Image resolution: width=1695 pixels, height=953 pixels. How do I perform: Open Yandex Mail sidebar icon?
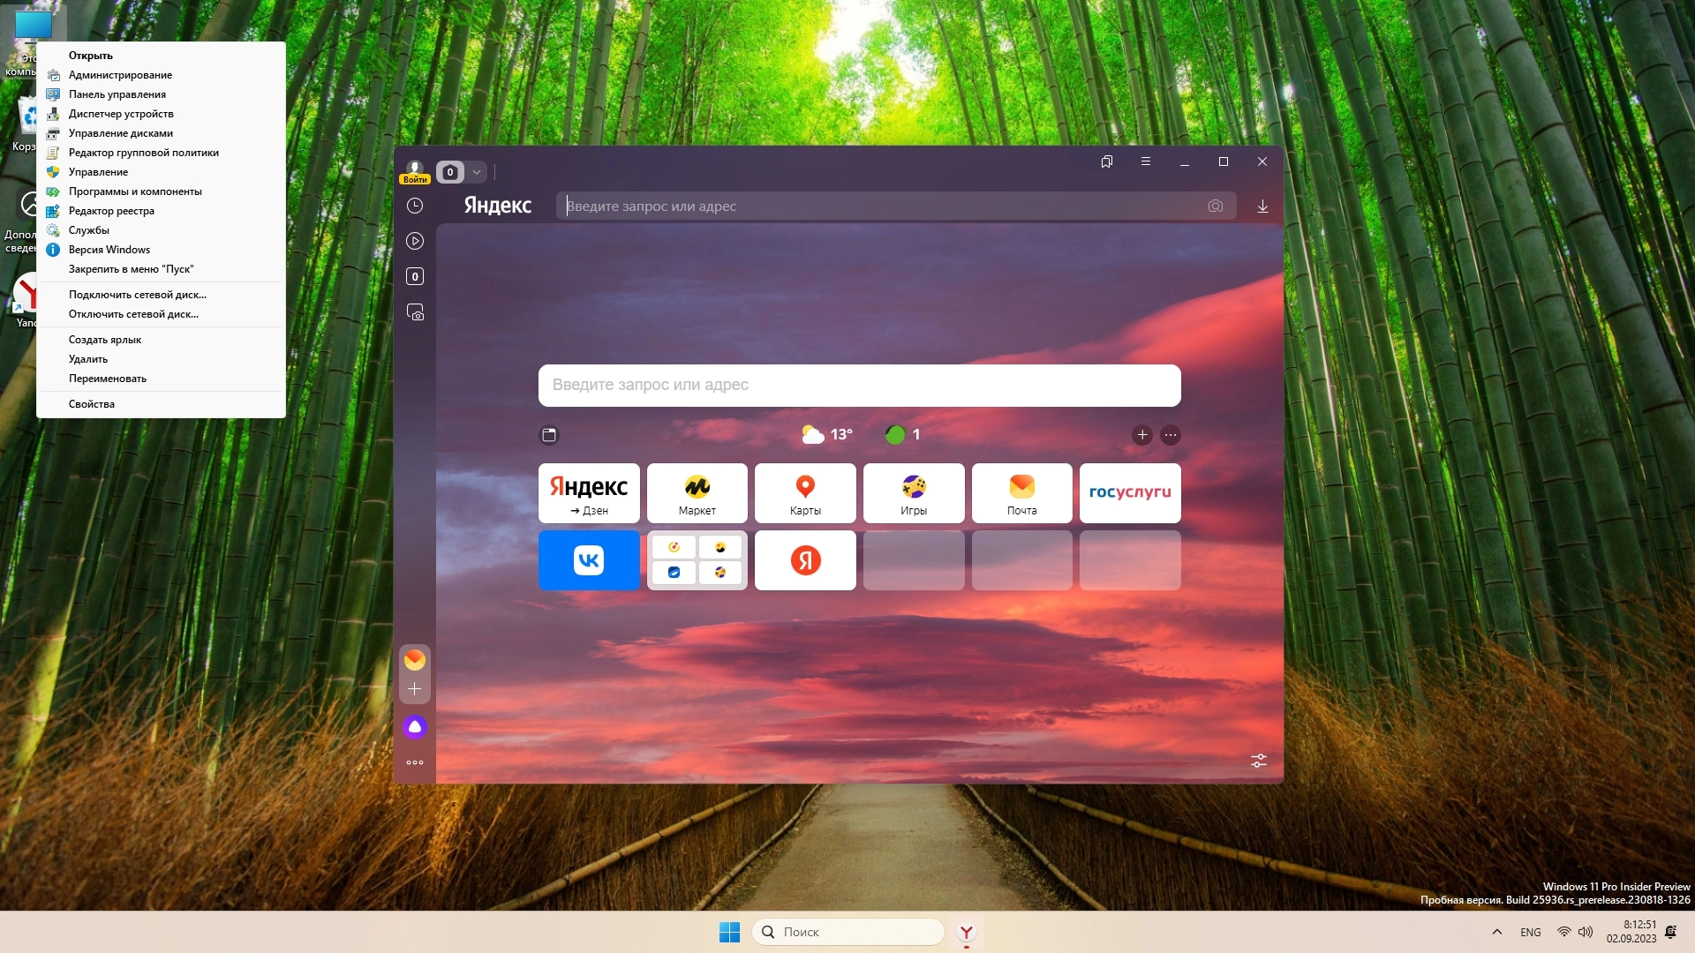pos(415,660)
